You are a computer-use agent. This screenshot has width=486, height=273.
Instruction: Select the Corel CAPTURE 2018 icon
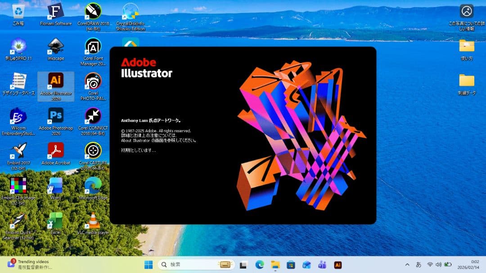pyautogui.click(x=93, y=151)
